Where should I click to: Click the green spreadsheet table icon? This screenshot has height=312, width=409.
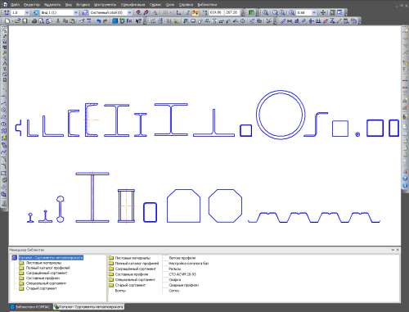coord(251,12)
